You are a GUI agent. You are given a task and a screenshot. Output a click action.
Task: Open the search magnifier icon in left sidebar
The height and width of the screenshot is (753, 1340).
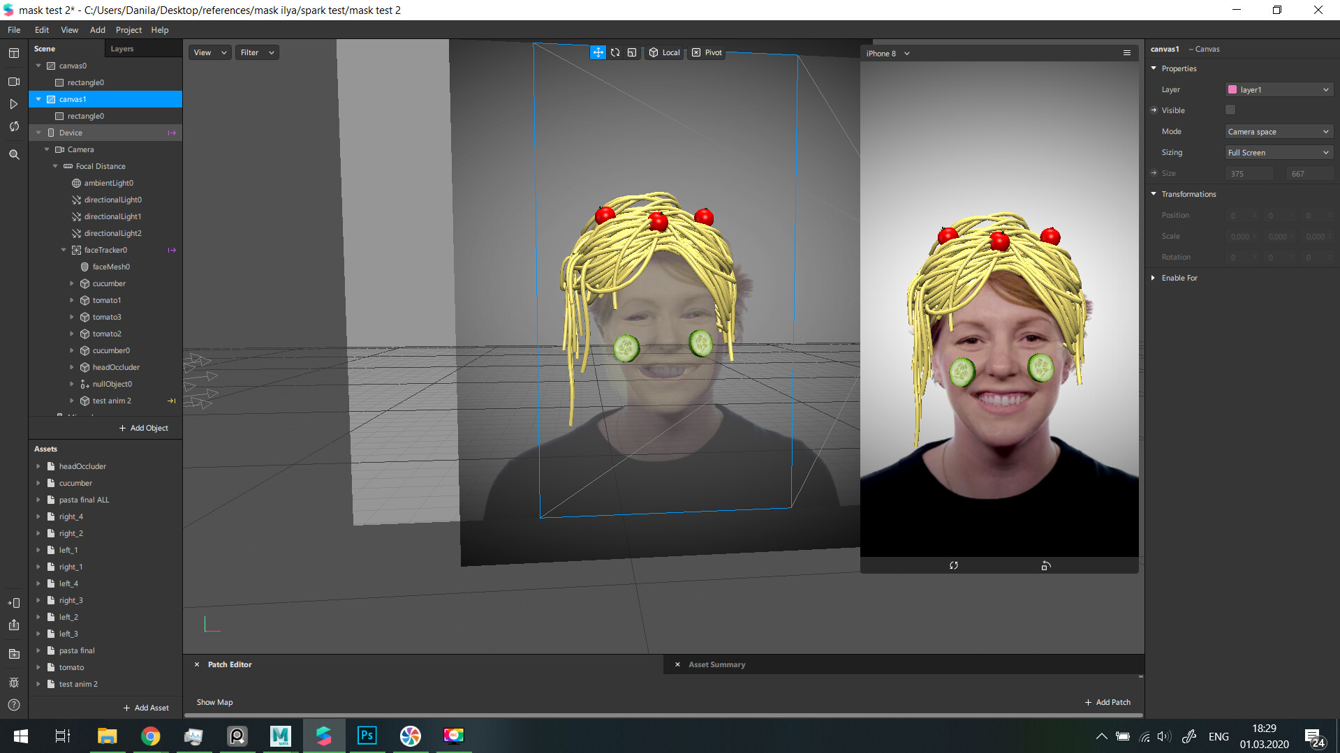[x=14, y=154]
